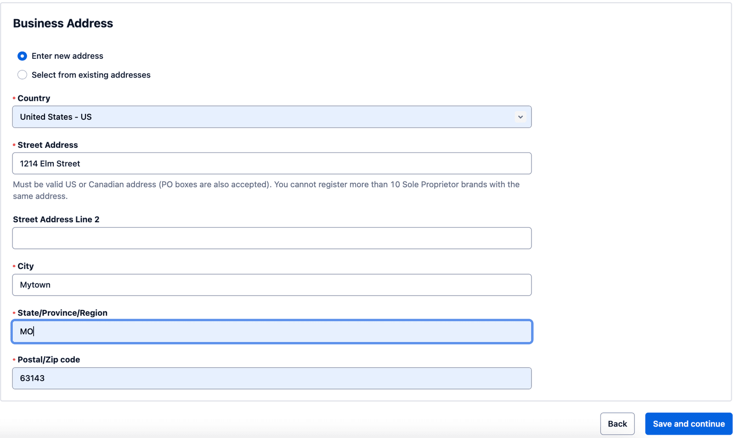Click the Country dropdown chevron arrow

point(520,117)
